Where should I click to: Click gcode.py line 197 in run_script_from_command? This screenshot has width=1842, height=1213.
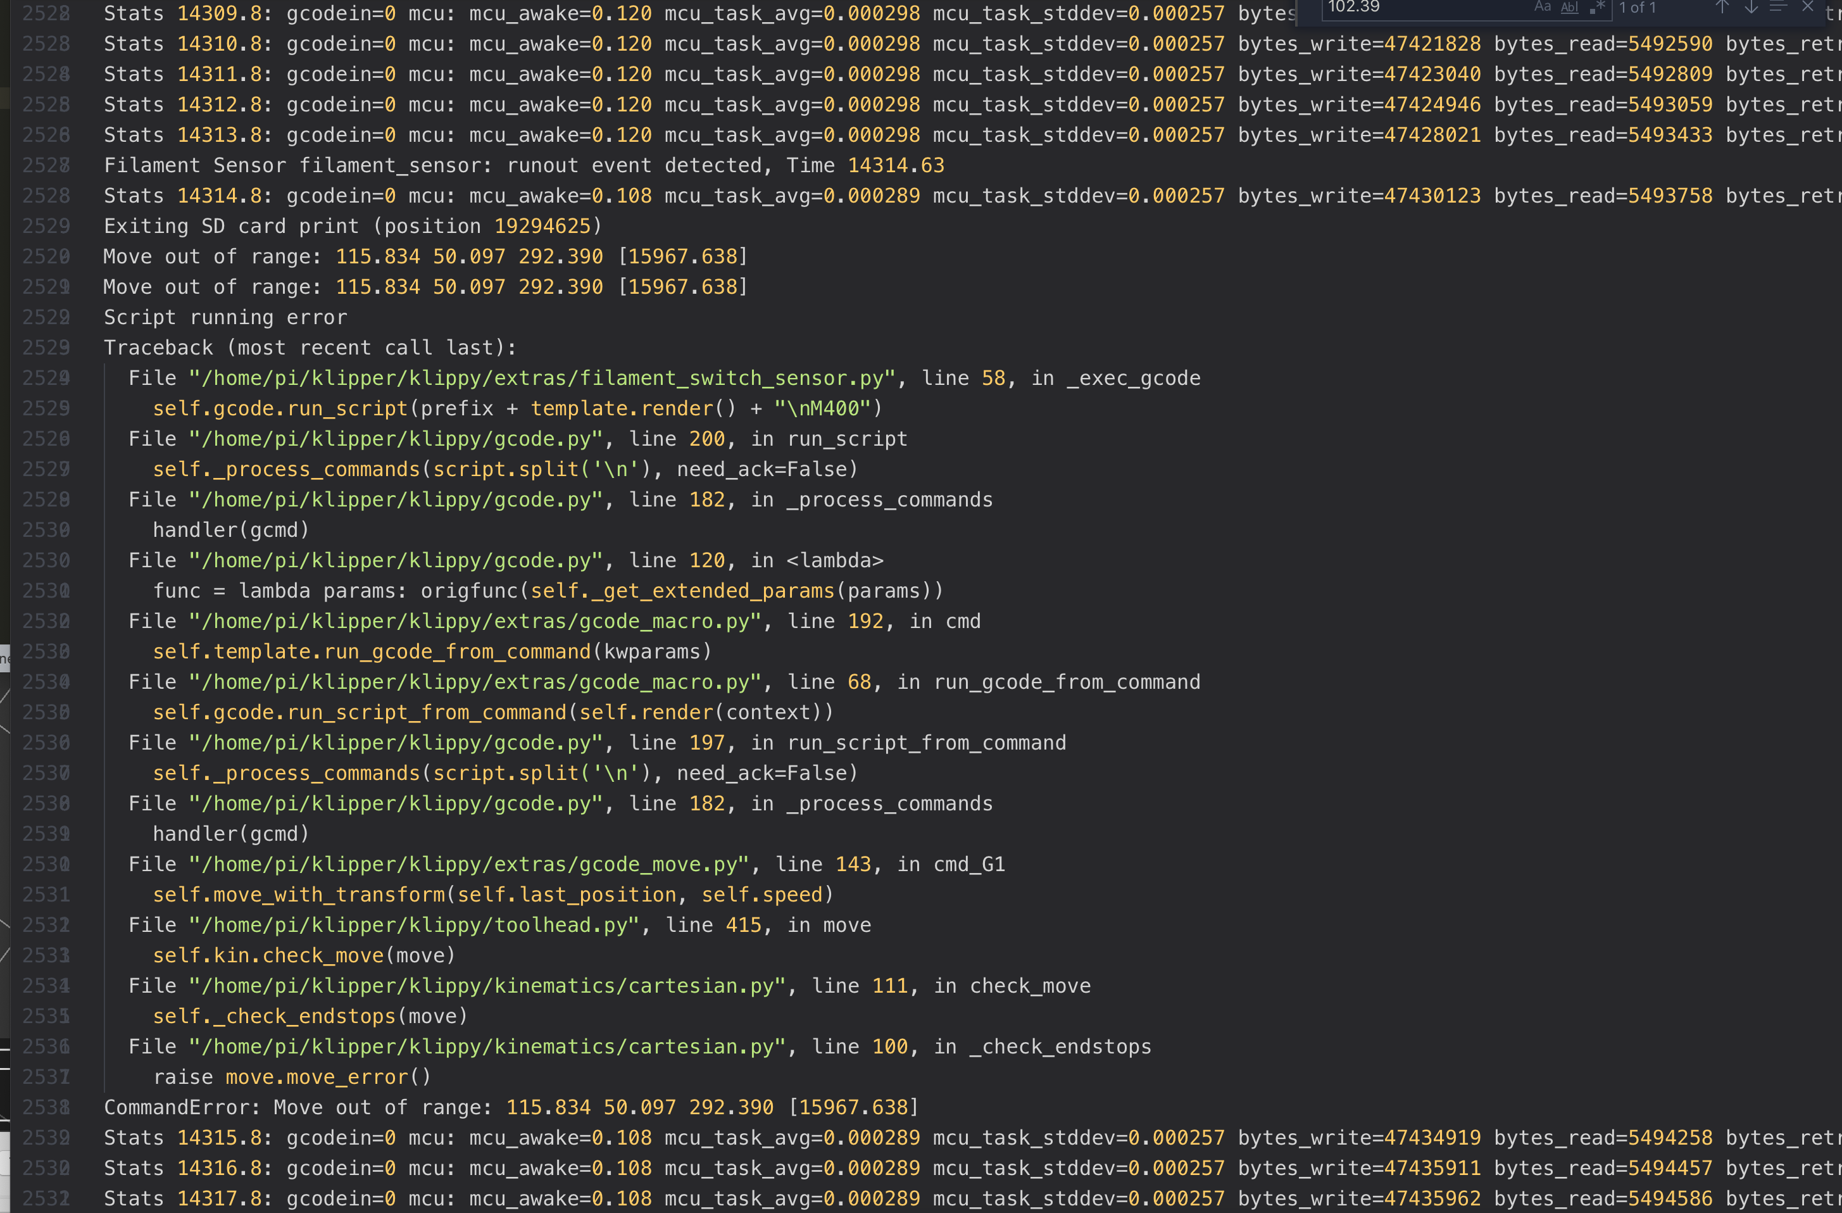tap(598, 743)
